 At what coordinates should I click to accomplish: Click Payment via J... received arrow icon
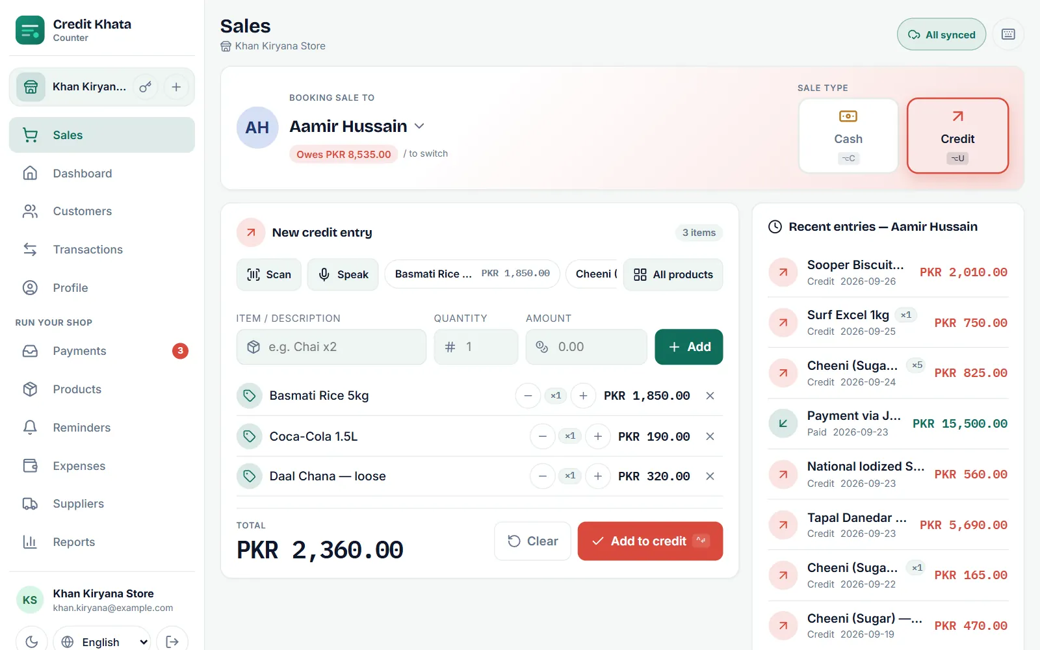tap(783, 423)
